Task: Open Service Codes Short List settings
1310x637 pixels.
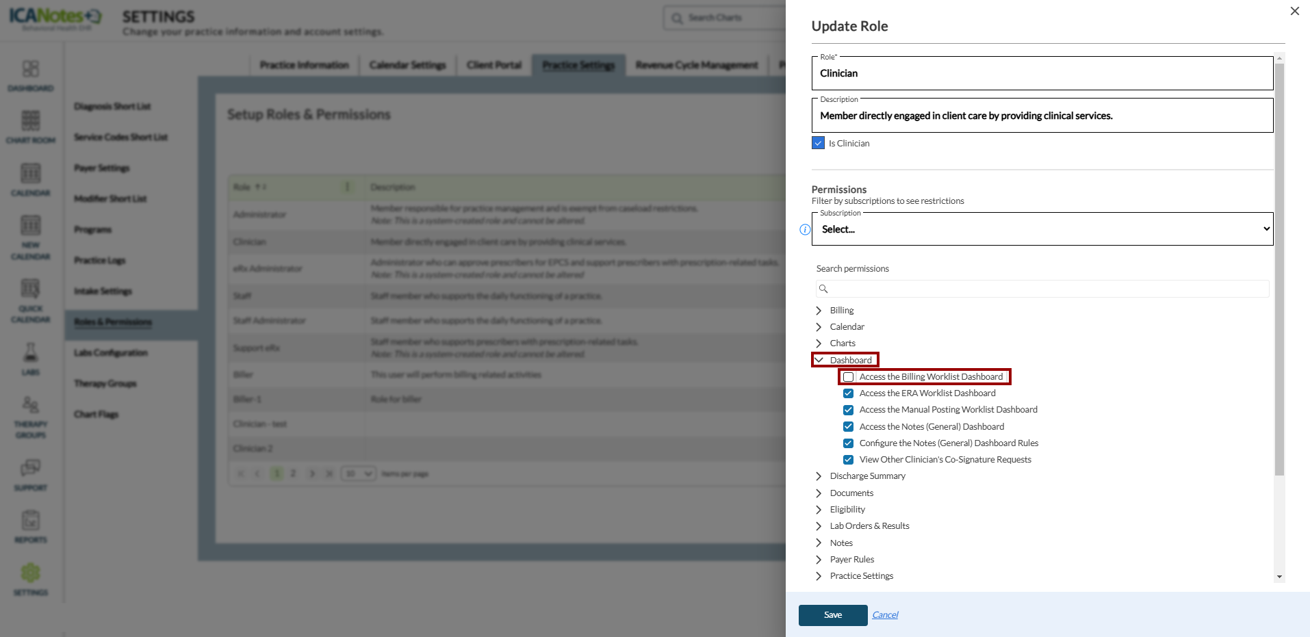Action: click(x=121, y=138)
